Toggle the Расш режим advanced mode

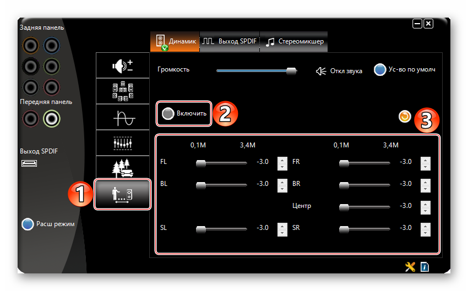(x=28, y=224)
